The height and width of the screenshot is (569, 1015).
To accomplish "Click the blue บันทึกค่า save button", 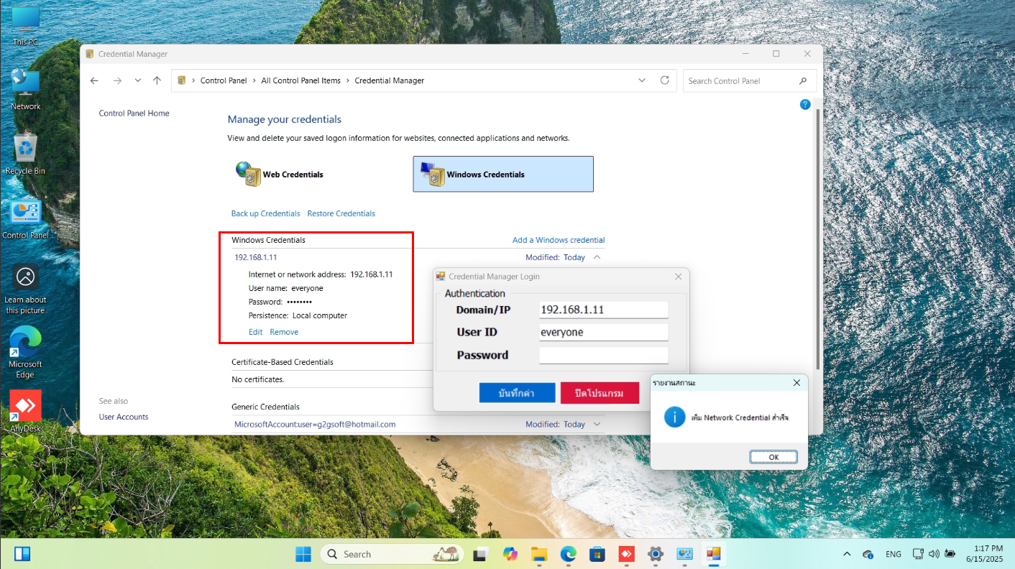I will (x=517, y=393).
